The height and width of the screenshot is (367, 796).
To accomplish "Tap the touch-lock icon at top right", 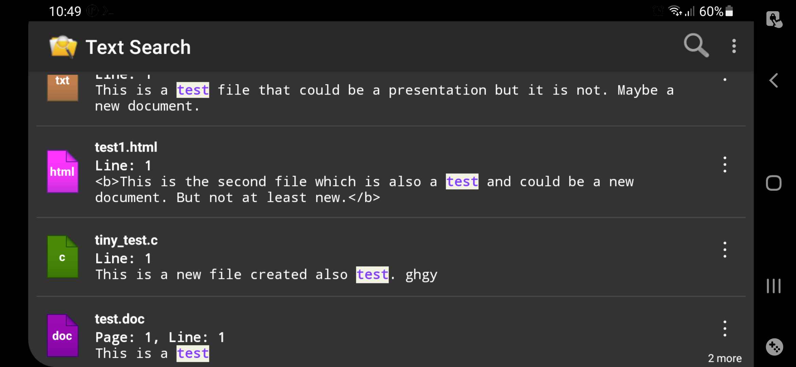I will 774,19.
